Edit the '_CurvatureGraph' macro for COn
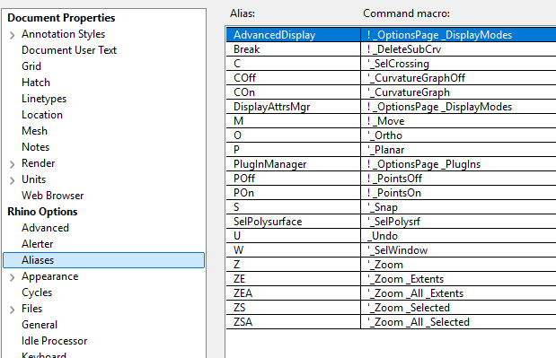 [458, 92]
